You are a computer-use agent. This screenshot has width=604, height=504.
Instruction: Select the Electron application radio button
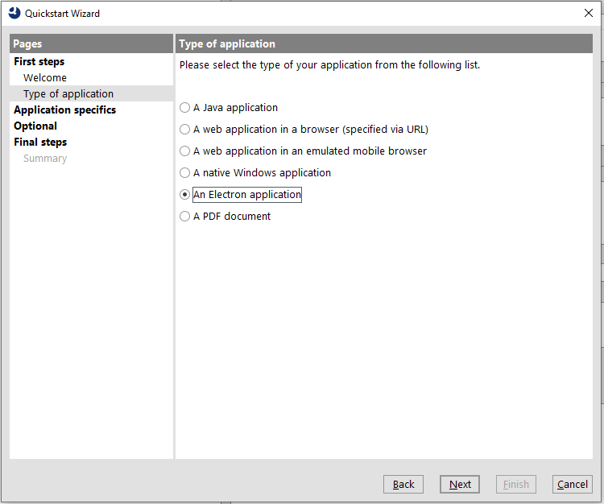pyautogui.click(x=185, y=195)
